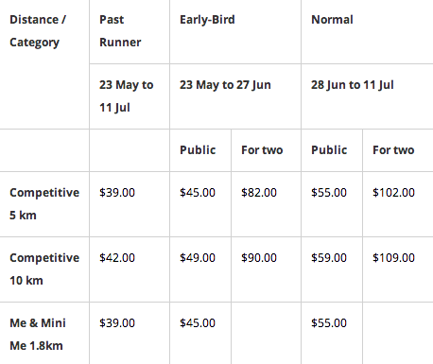
Task: Select the Competitive 10 km row label
Action: [44, 269]
